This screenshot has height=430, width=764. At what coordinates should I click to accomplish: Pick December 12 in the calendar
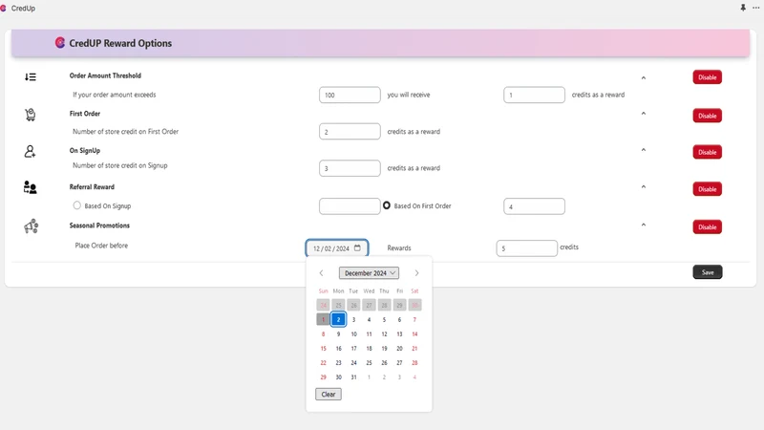pyautogui.click(x=384, y=333)
